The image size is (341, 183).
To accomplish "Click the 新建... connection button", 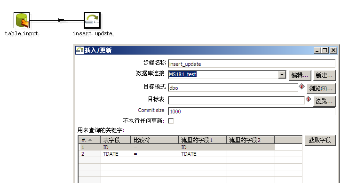I will pyautogui.click(x=324, y=75).
